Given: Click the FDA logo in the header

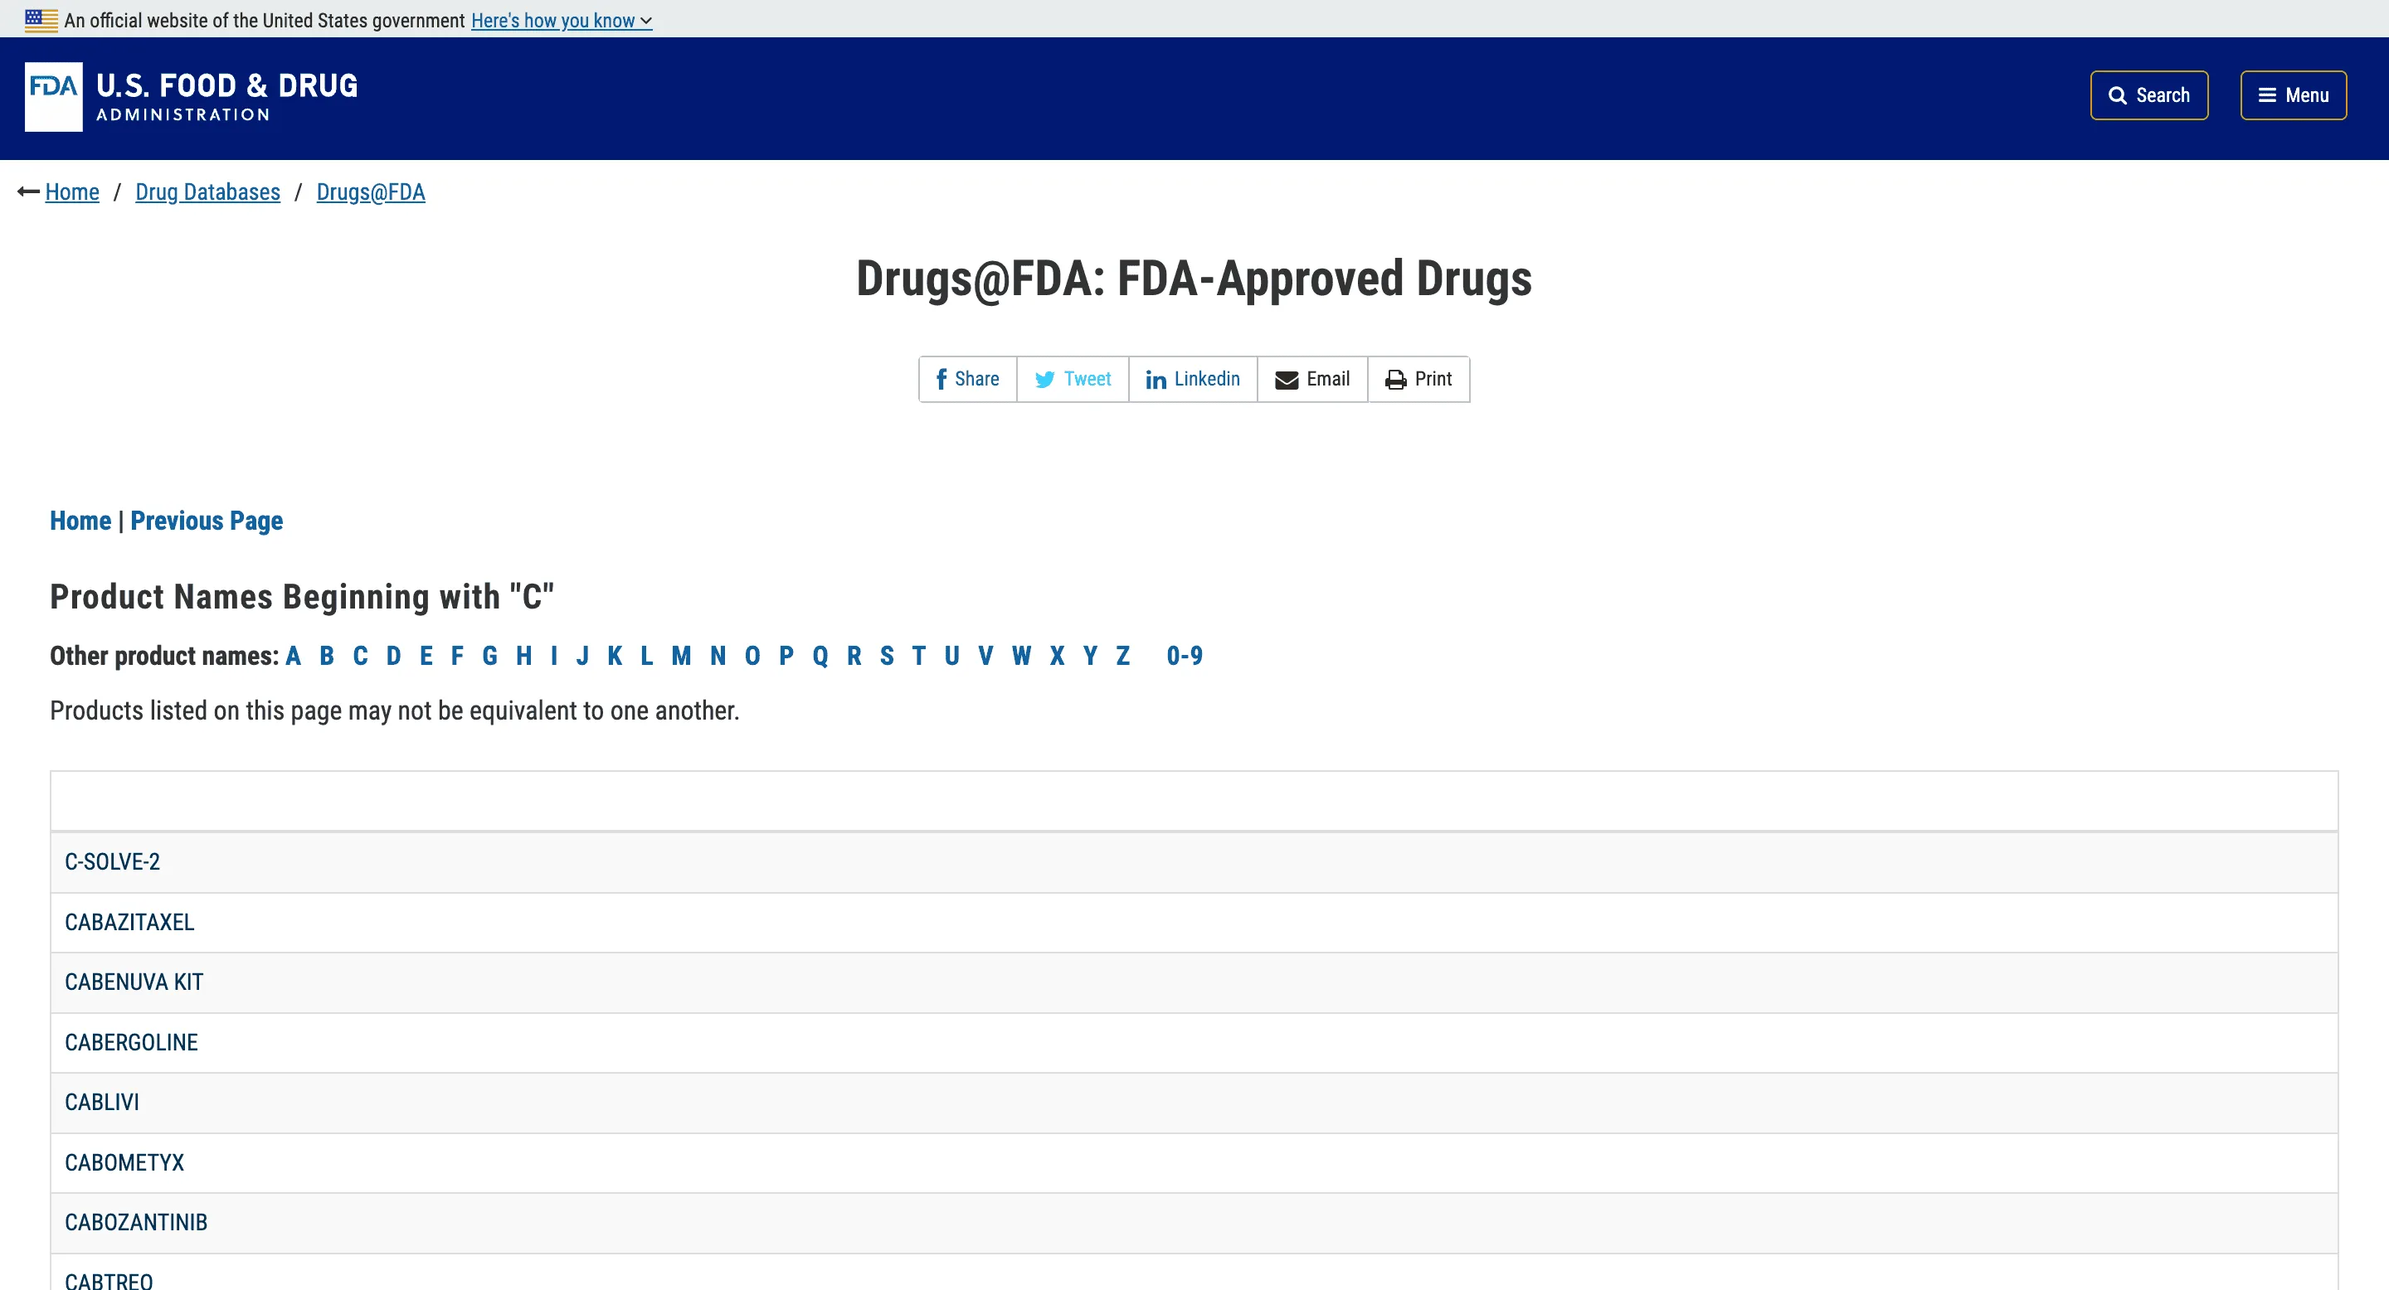Looking at the screenshot, I should coord(52,95).
